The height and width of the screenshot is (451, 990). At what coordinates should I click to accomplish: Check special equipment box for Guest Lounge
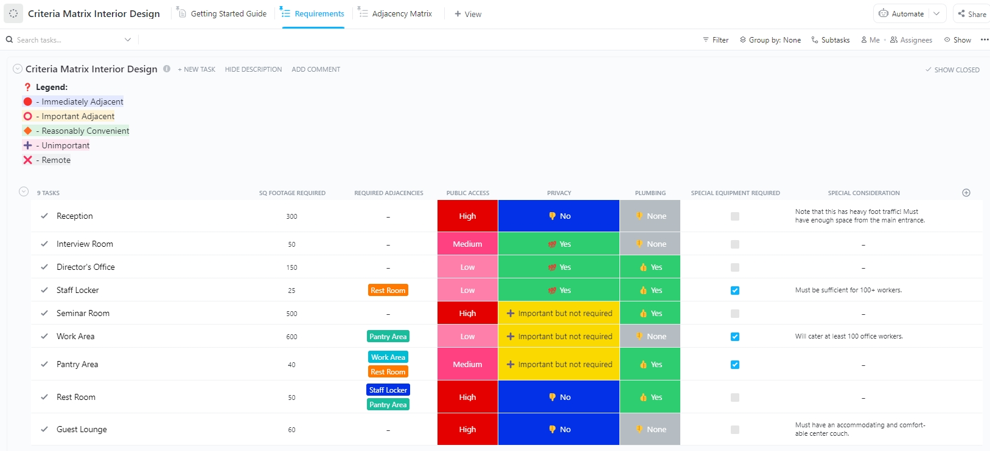pos(735,430)
